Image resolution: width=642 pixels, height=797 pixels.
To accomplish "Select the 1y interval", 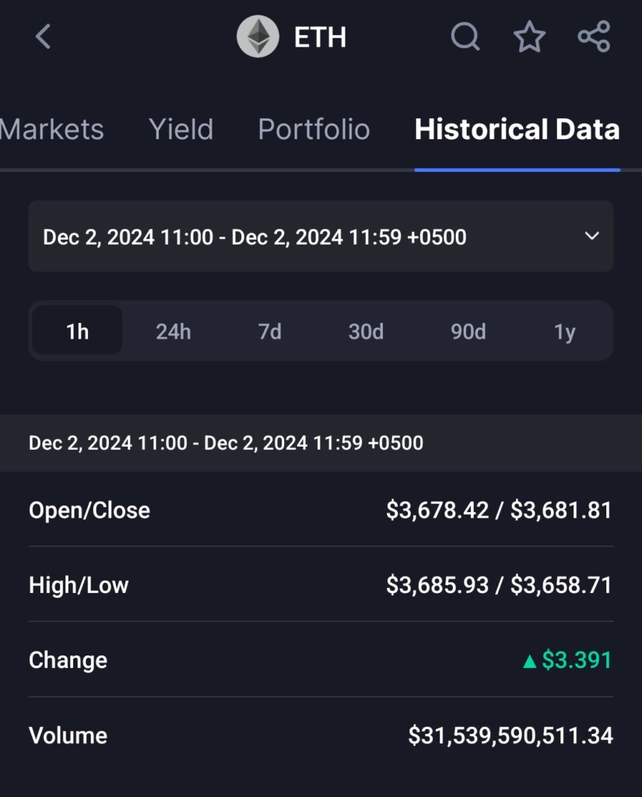I will click(x=564, y=332).
